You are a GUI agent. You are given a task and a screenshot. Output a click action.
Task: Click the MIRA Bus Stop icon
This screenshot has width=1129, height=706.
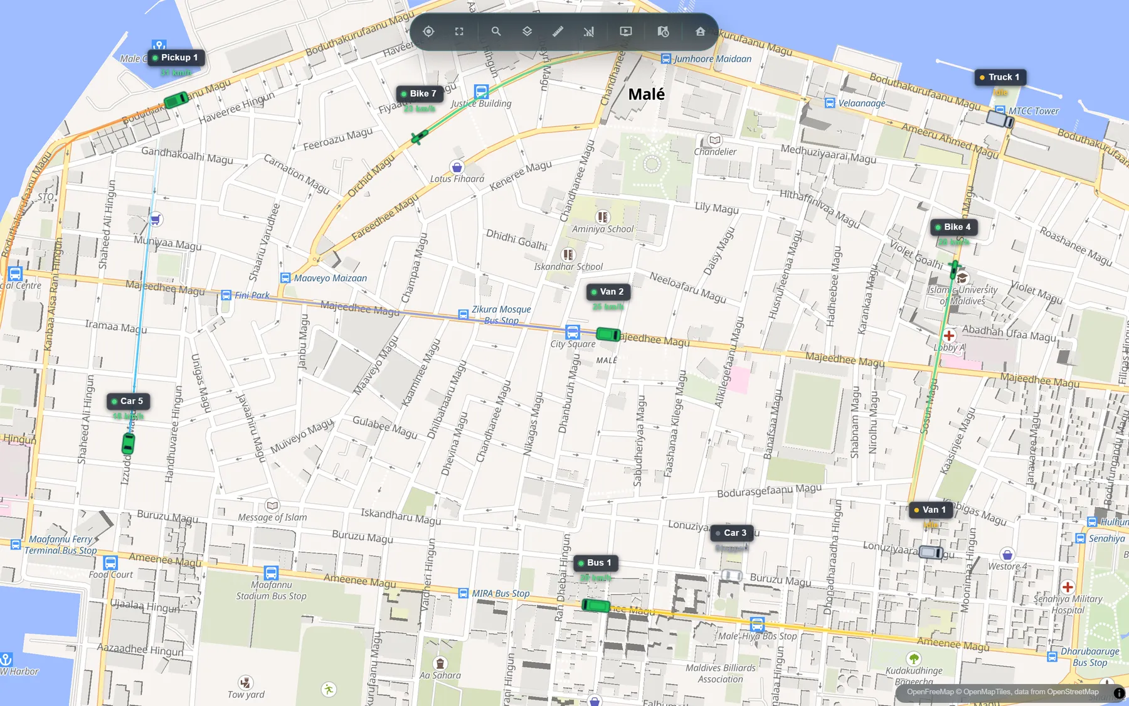pyautogui.click(x=464, y=593)
